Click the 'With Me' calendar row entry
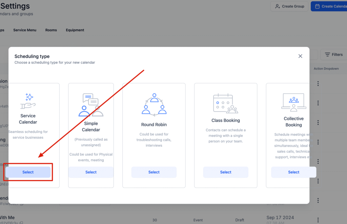347x224 pixels. (10, 217)
